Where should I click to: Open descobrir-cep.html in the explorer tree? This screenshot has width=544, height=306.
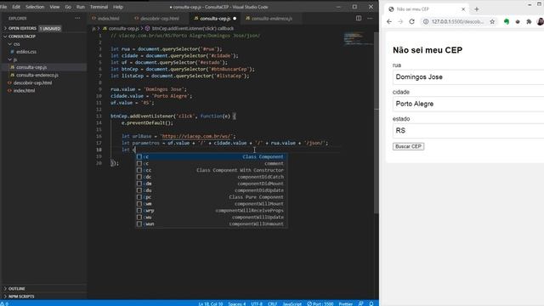pyautogui.click(x=32, y=83)
